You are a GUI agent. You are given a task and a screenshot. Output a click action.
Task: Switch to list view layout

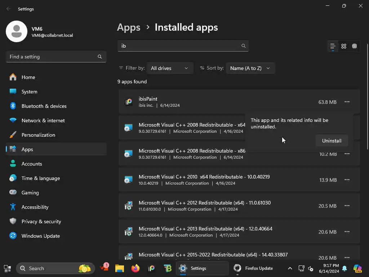click(x=333, y=46)
